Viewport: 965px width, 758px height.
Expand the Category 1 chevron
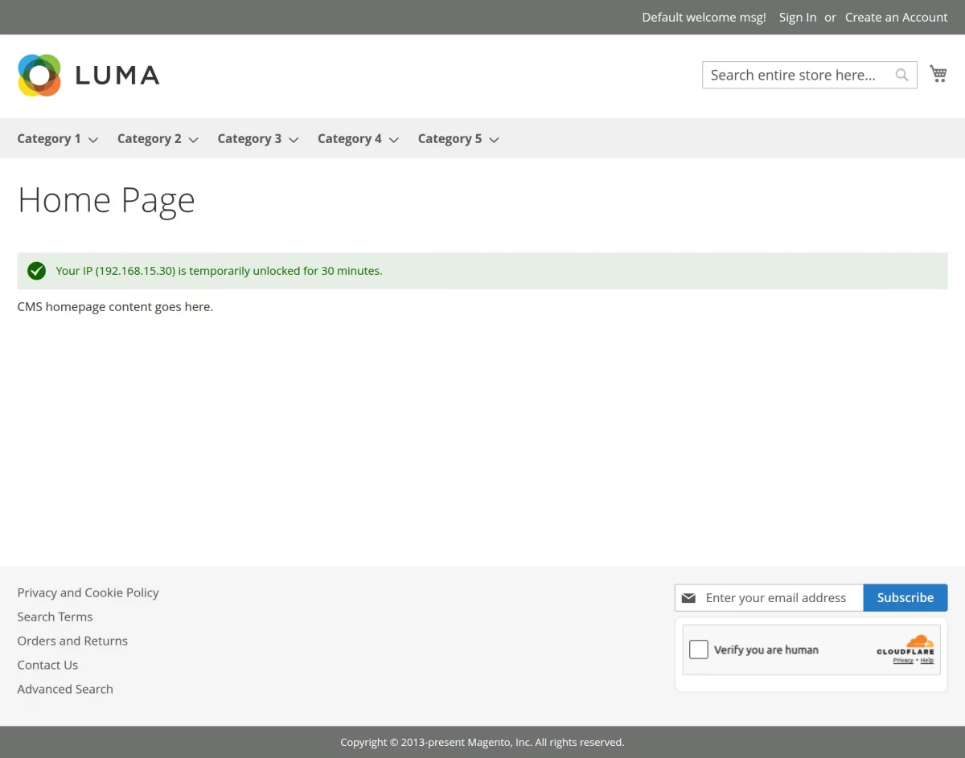point(93,140)
